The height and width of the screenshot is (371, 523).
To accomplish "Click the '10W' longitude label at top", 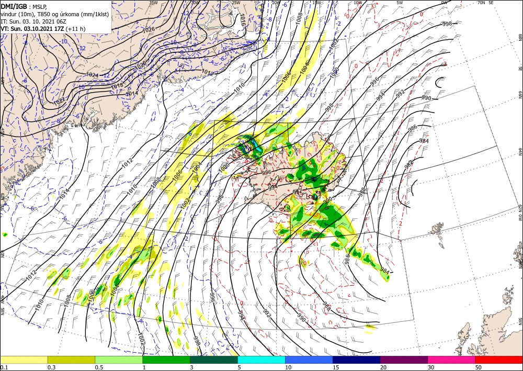I will click(x=358, y=2).
